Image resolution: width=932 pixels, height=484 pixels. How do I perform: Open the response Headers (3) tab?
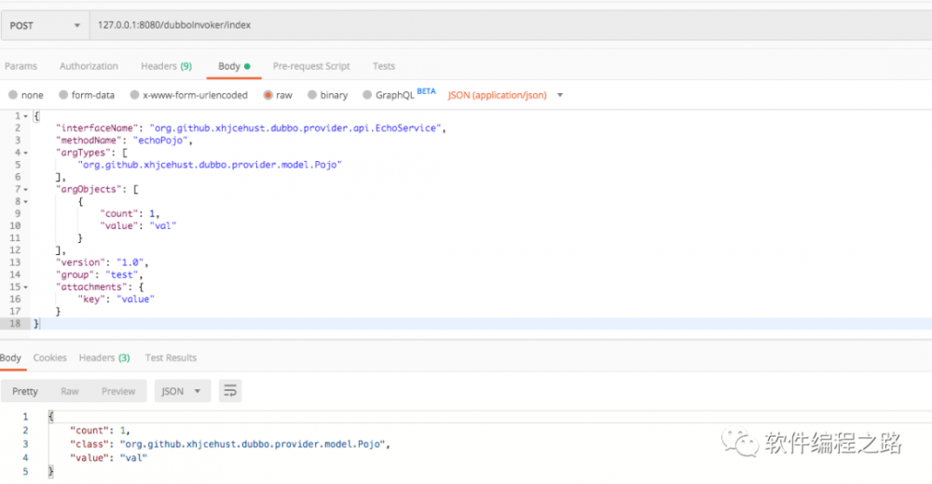(104, 357)
